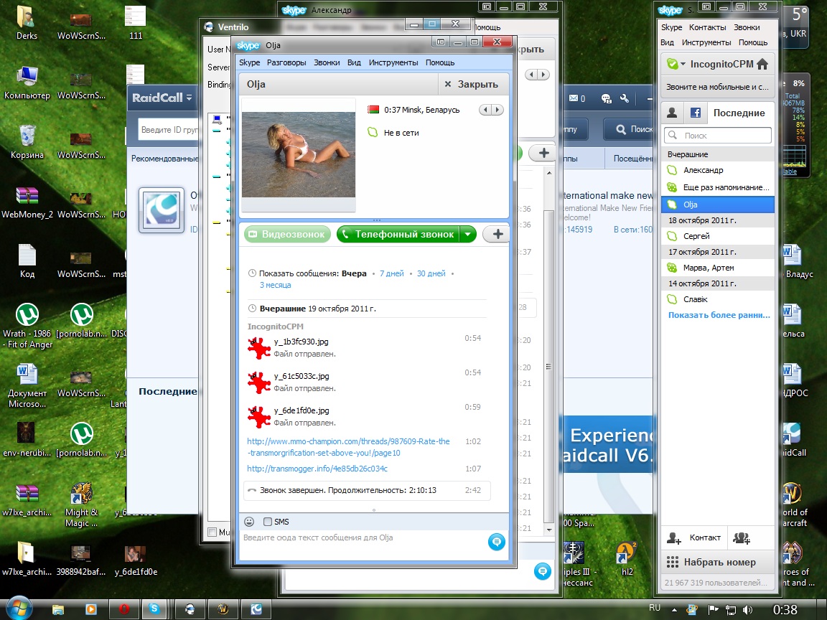The image size is (827, 620).
Task: Select the Последние tab in Skype
Action: [739, 112]
